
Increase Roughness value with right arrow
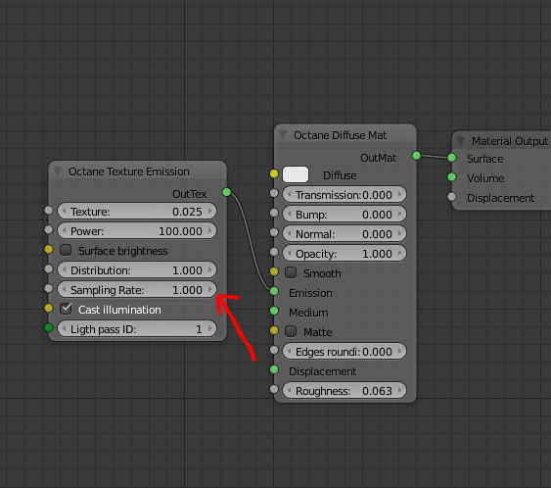(400, 391)
